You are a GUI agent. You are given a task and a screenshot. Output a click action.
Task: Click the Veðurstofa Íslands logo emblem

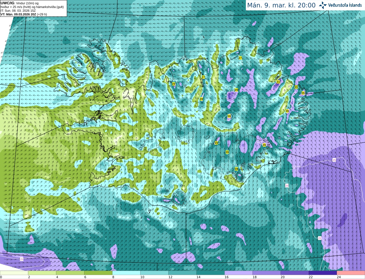click(x=323, y=5)
